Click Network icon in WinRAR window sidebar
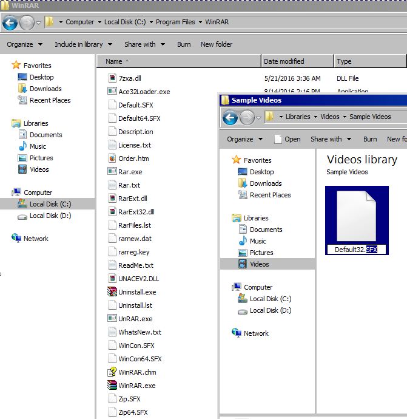This screenshot has width=407, height=419. 16,238
